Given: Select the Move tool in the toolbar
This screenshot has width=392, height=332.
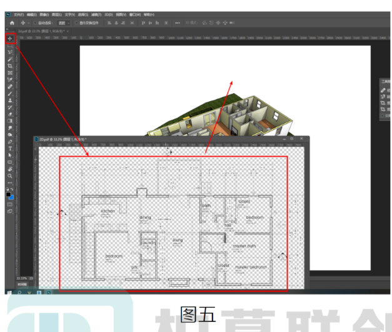Looking at the screenshot, I should (10, 39).
